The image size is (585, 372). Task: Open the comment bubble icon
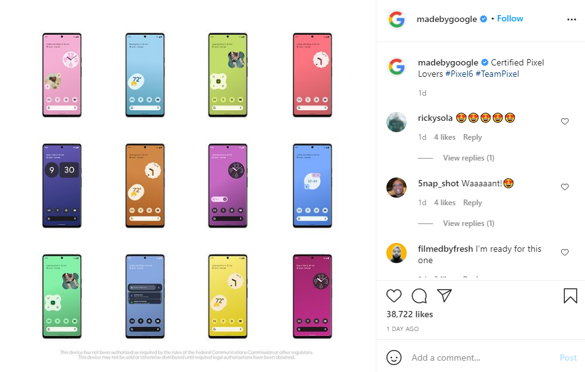tap(419, 296)
